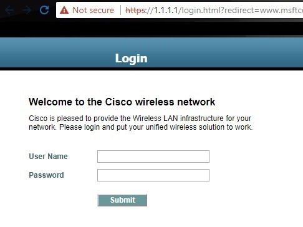Focus the Password input field
This screenshot has height=227, width=303.
pyautogui.click(x=153, y=175)
